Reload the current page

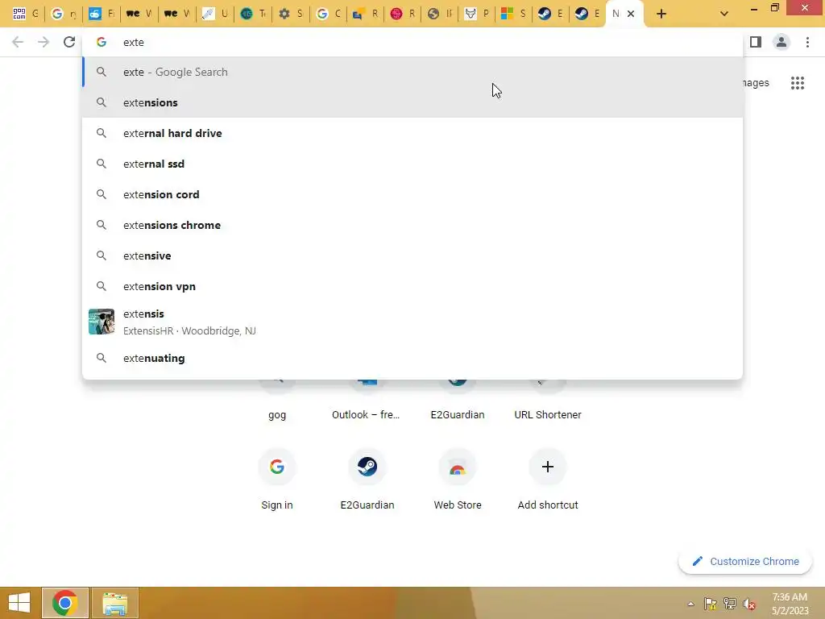click(69, 42)
